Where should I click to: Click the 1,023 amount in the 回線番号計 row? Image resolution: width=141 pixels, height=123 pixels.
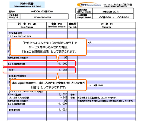pyautogui.click(x=63, y=109)
